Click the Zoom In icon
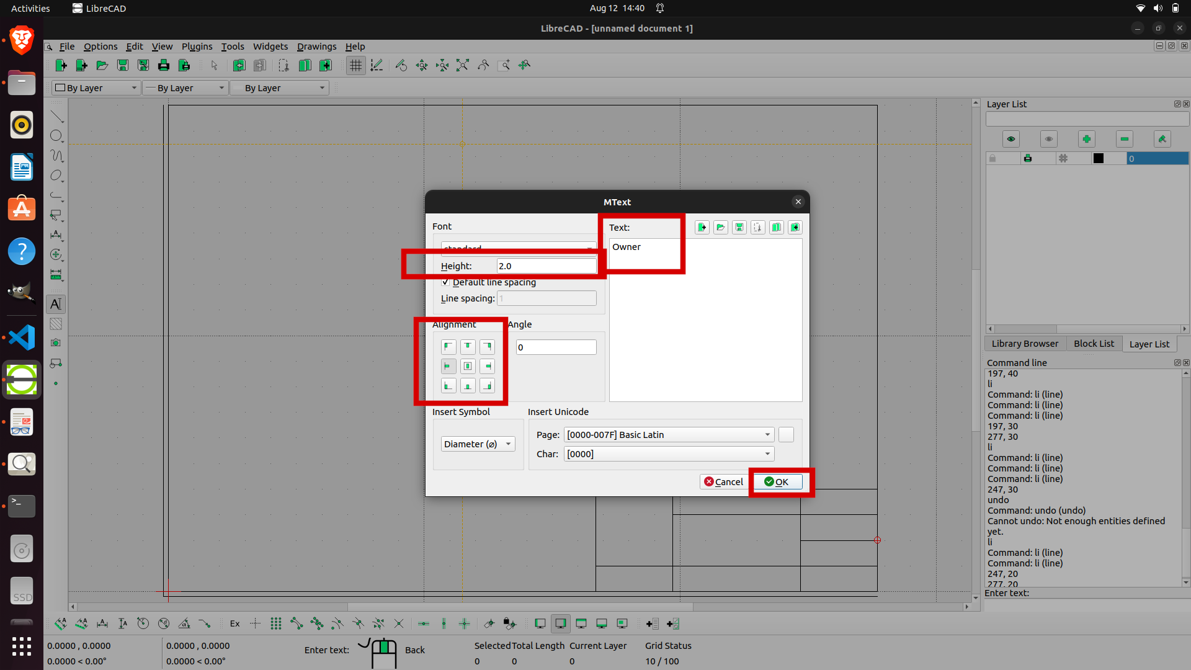1191x670 pixels. 422,65
